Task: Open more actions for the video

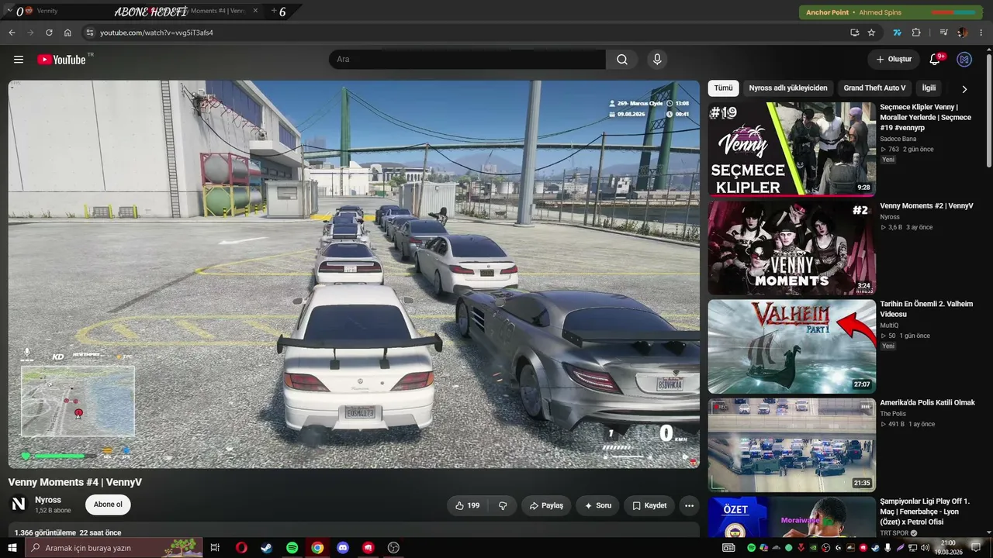Action: tap(689, 505)
